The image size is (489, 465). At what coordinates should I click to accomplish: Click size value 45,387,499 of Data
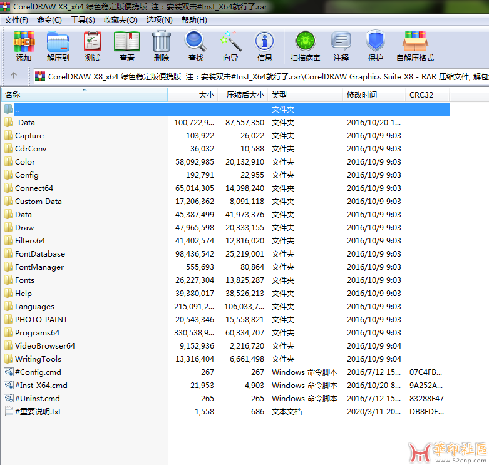pyautogui.click(x=195, y=215)
